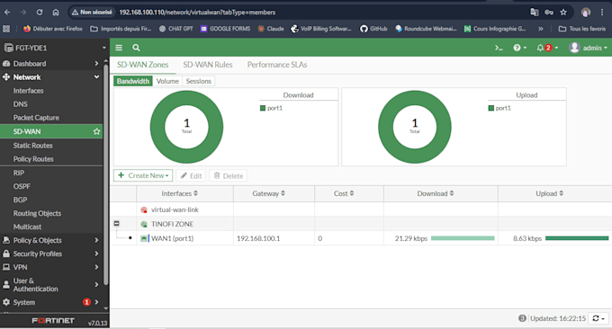
Task: Click the refresh icon beside the updated time
Action: pyautogui.click(x=598, y=318)
